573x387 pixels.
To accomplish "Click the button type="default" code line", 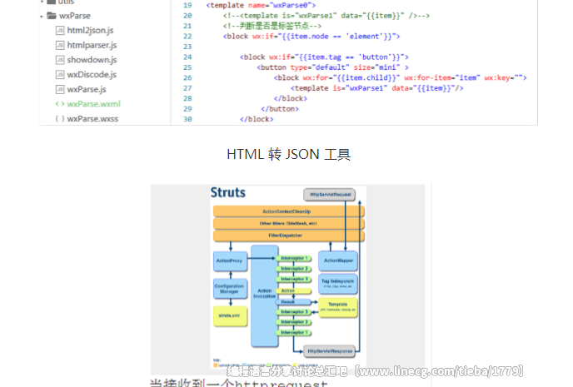I will [332, 67].
